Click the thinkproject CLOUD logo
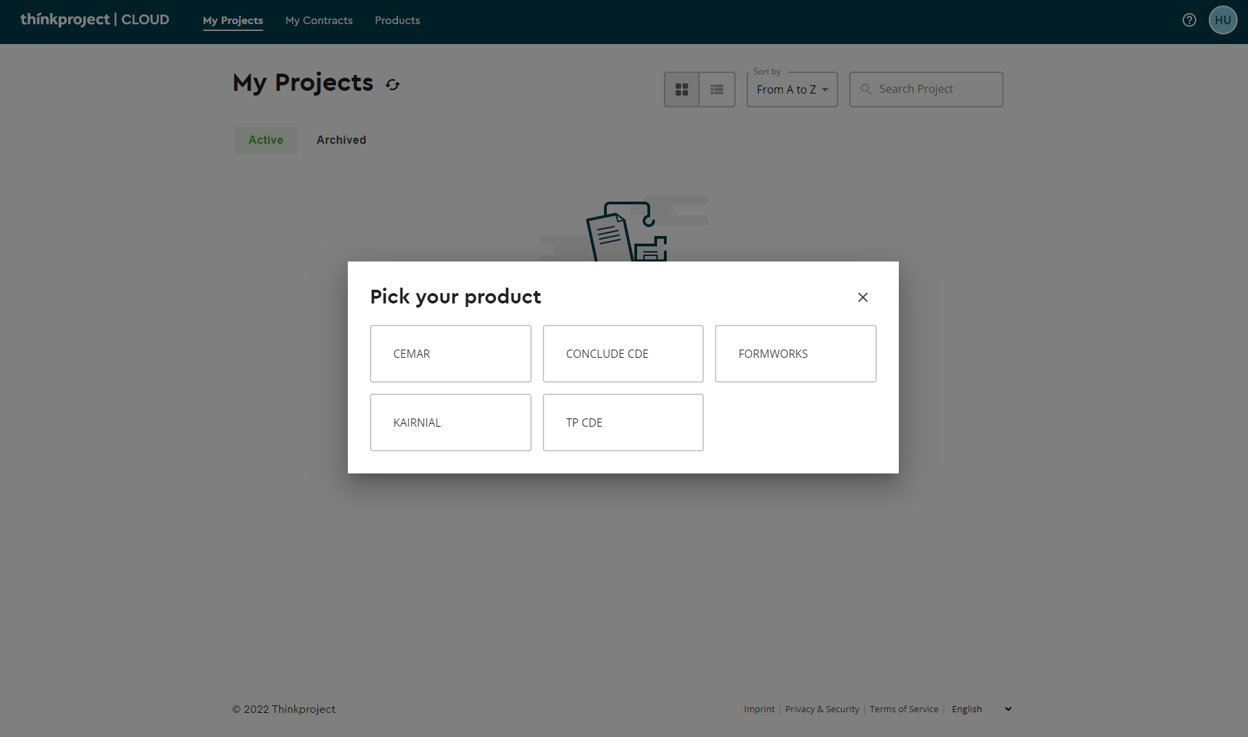The image size is (1248, 737). pyautogui.click(x=95, y=20)
